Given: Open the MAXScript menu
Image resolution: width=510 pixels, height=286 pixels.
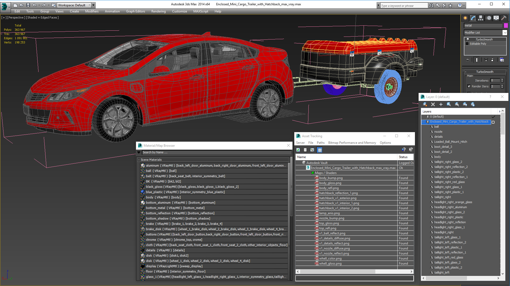Looking at the screenshot, I should 201,11.
